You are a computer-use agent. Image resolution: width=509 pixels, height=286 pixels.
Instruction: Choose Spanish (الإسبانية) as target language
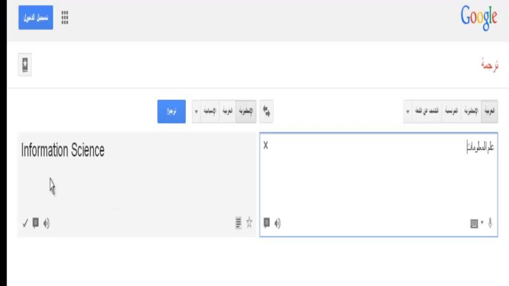209,111
